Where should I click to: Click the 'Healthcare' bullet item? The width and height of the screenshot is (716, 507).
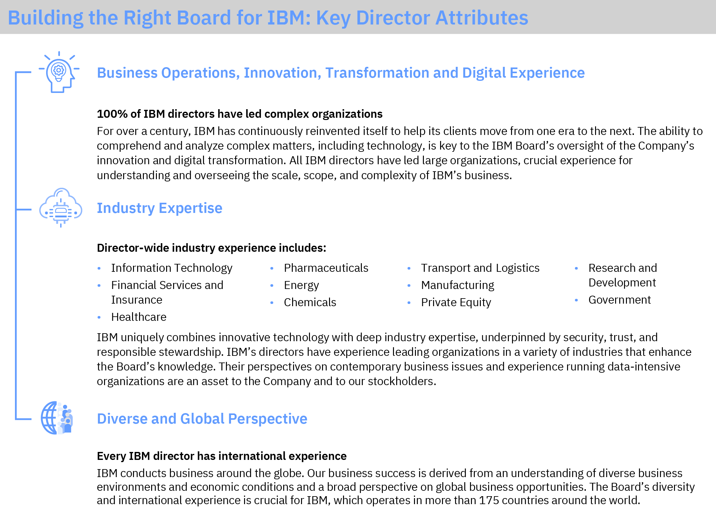(139, 317)
